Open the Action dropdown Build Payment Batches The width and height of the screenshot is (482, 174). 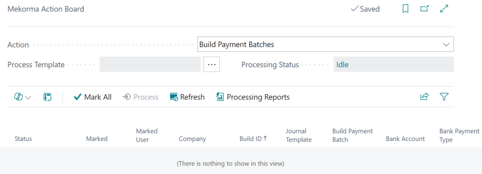pyautogui.click(x=325, y=44)
